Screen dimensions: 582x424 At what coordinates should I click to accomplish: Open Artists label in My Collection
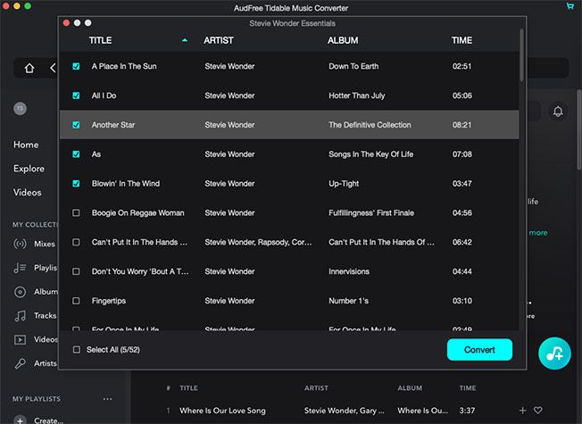[x=46, y=363]
